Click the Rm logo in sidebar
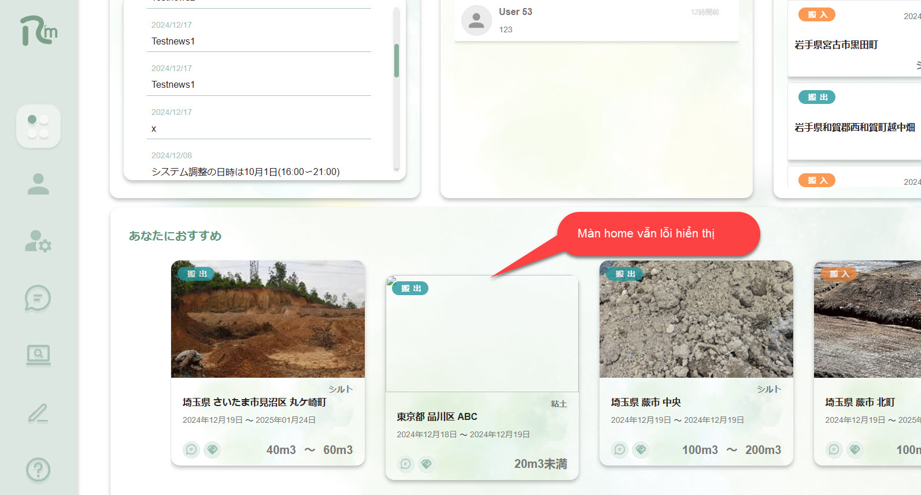 [39, 31]
